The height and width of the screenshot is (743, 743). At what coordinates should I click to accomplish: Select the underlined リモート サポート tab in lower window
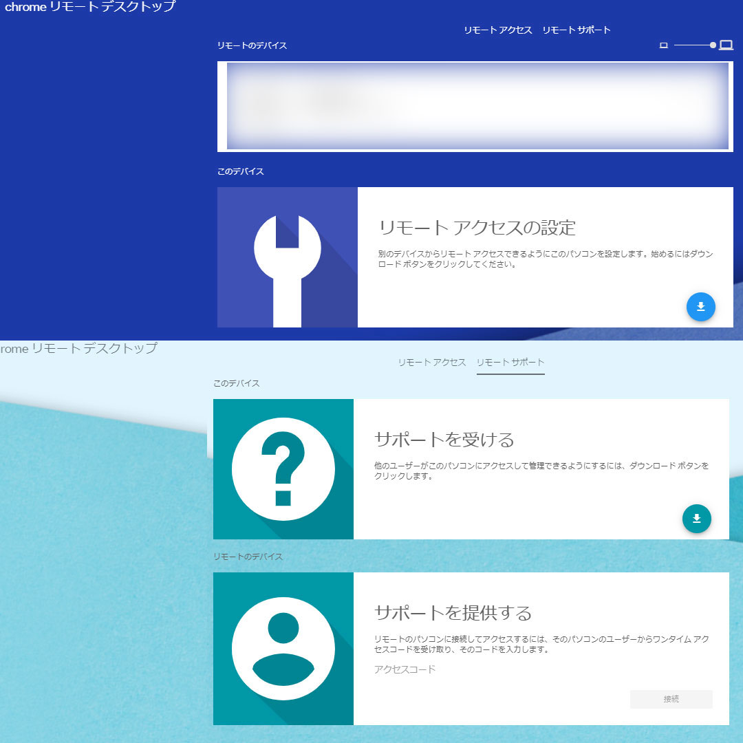point(510,363)
